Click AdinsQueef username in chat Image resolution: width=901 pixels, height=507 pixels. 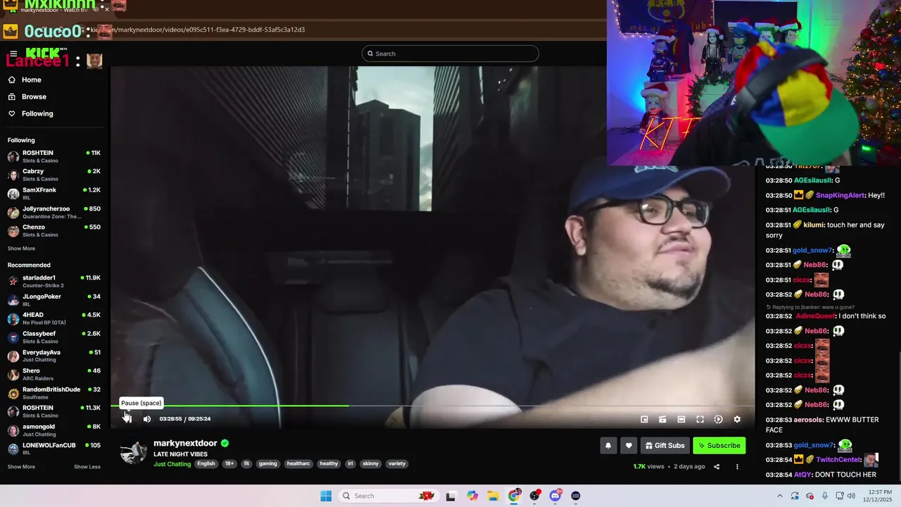click(815, 316)
